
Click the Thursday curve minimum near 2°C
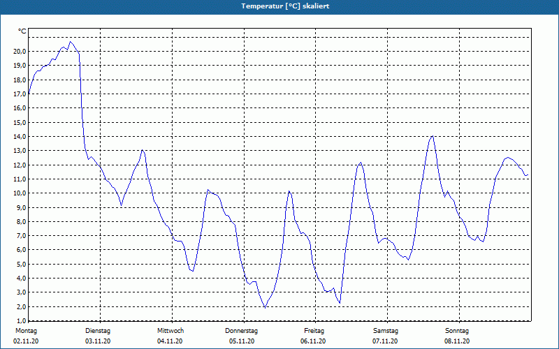[x=265, y=307]
